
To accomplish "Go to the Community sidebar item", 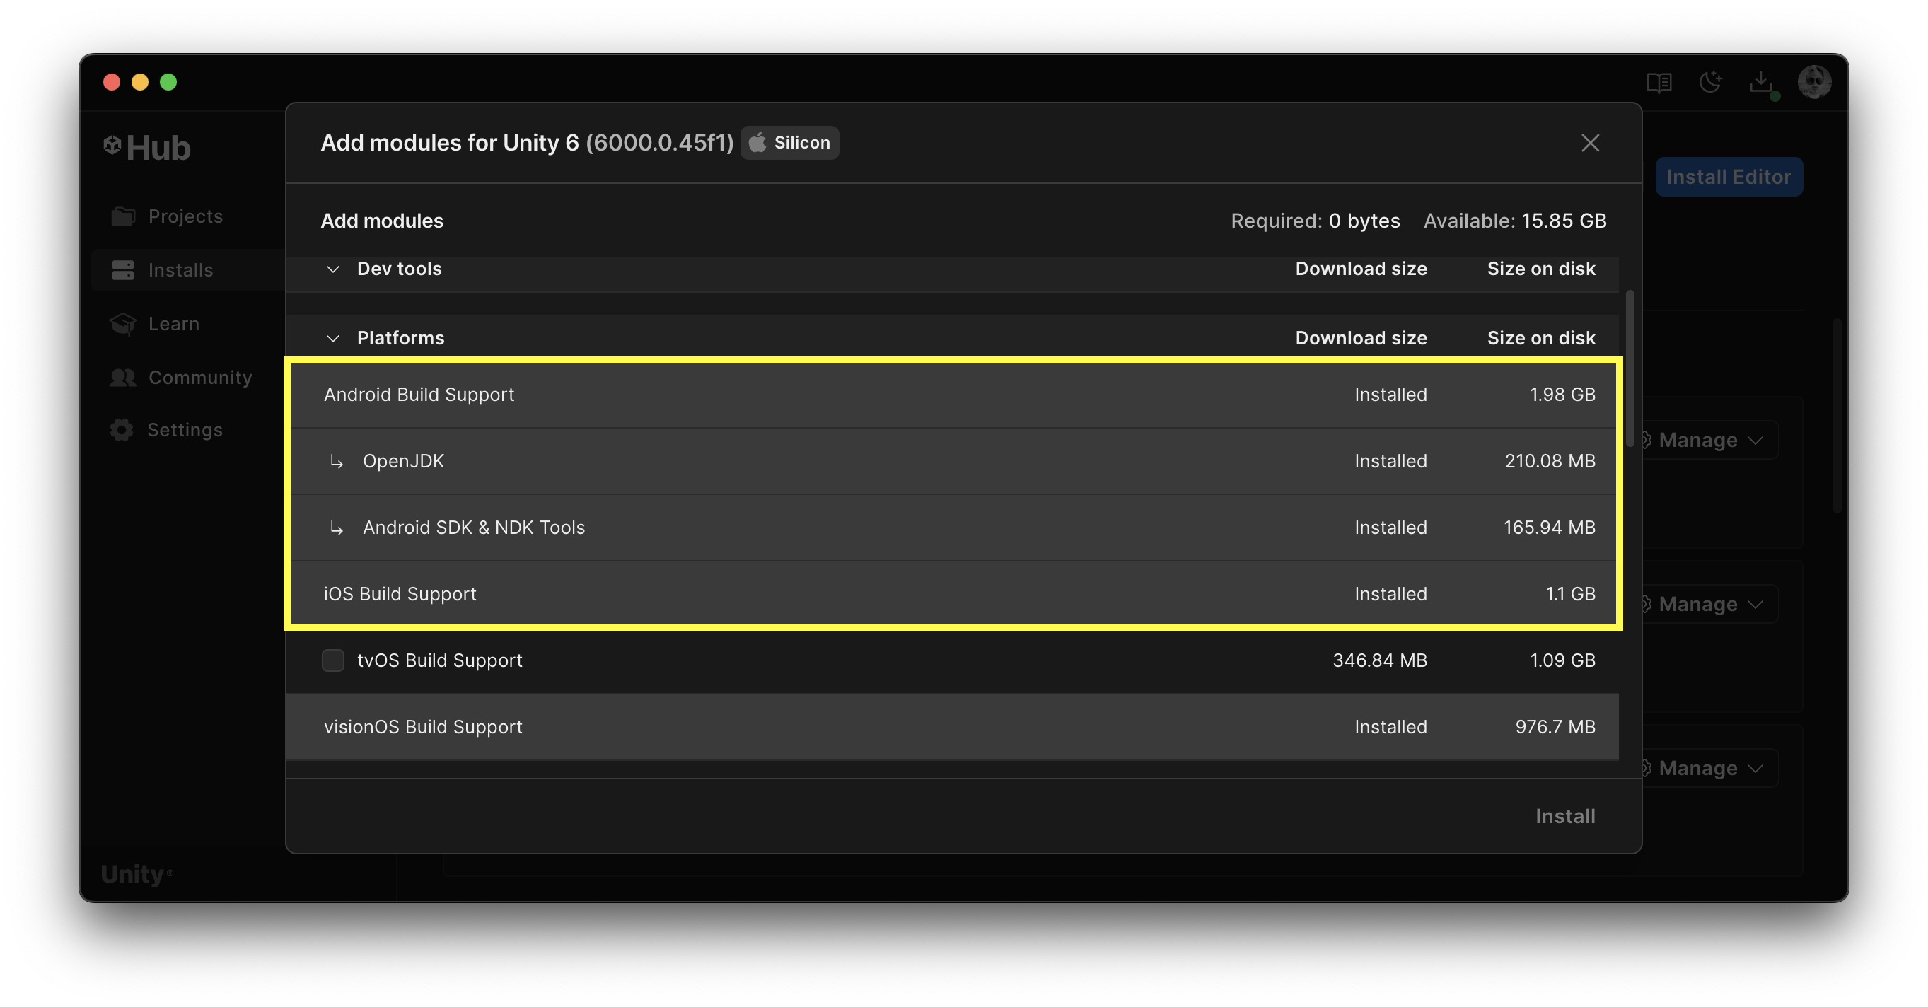I will pos(200,377).
